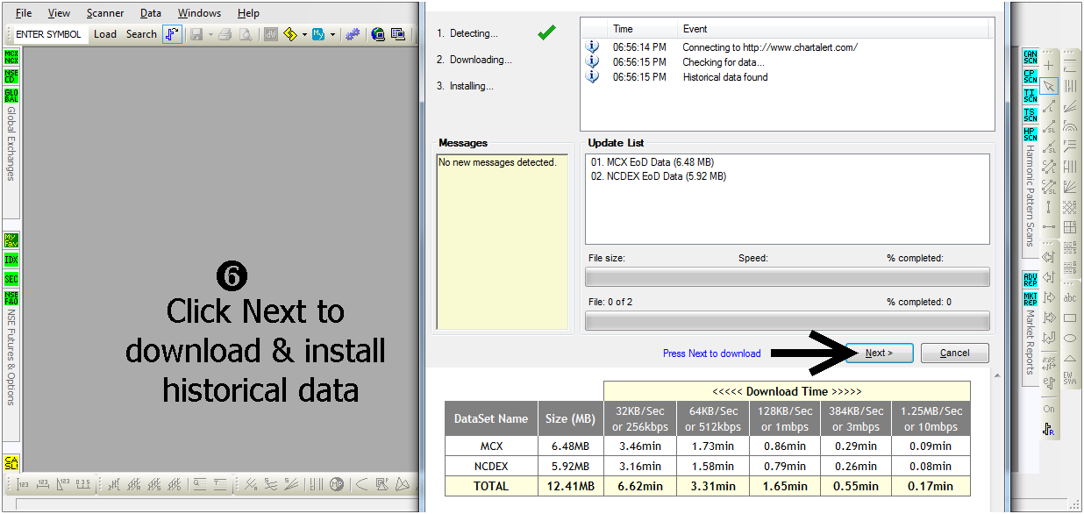
Task: Select the NSE CD sidebar tab
Action: [x=11, y=76]
